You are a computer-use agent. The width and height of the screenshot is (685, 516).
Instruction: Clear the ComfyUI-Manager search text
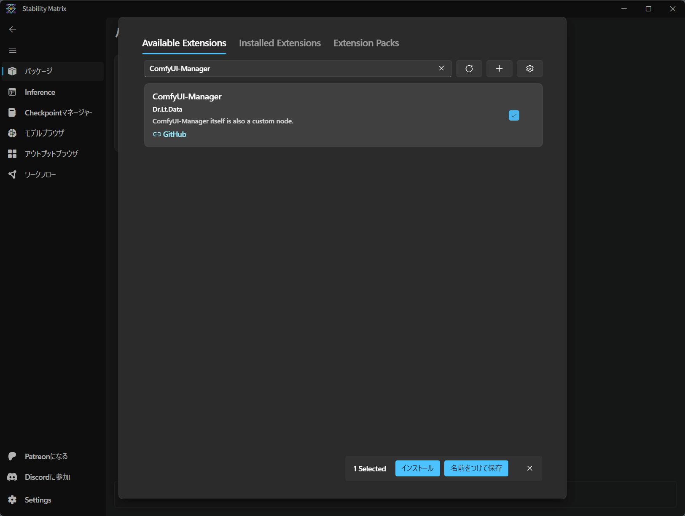pyautogui.click(x=441, y=68)
